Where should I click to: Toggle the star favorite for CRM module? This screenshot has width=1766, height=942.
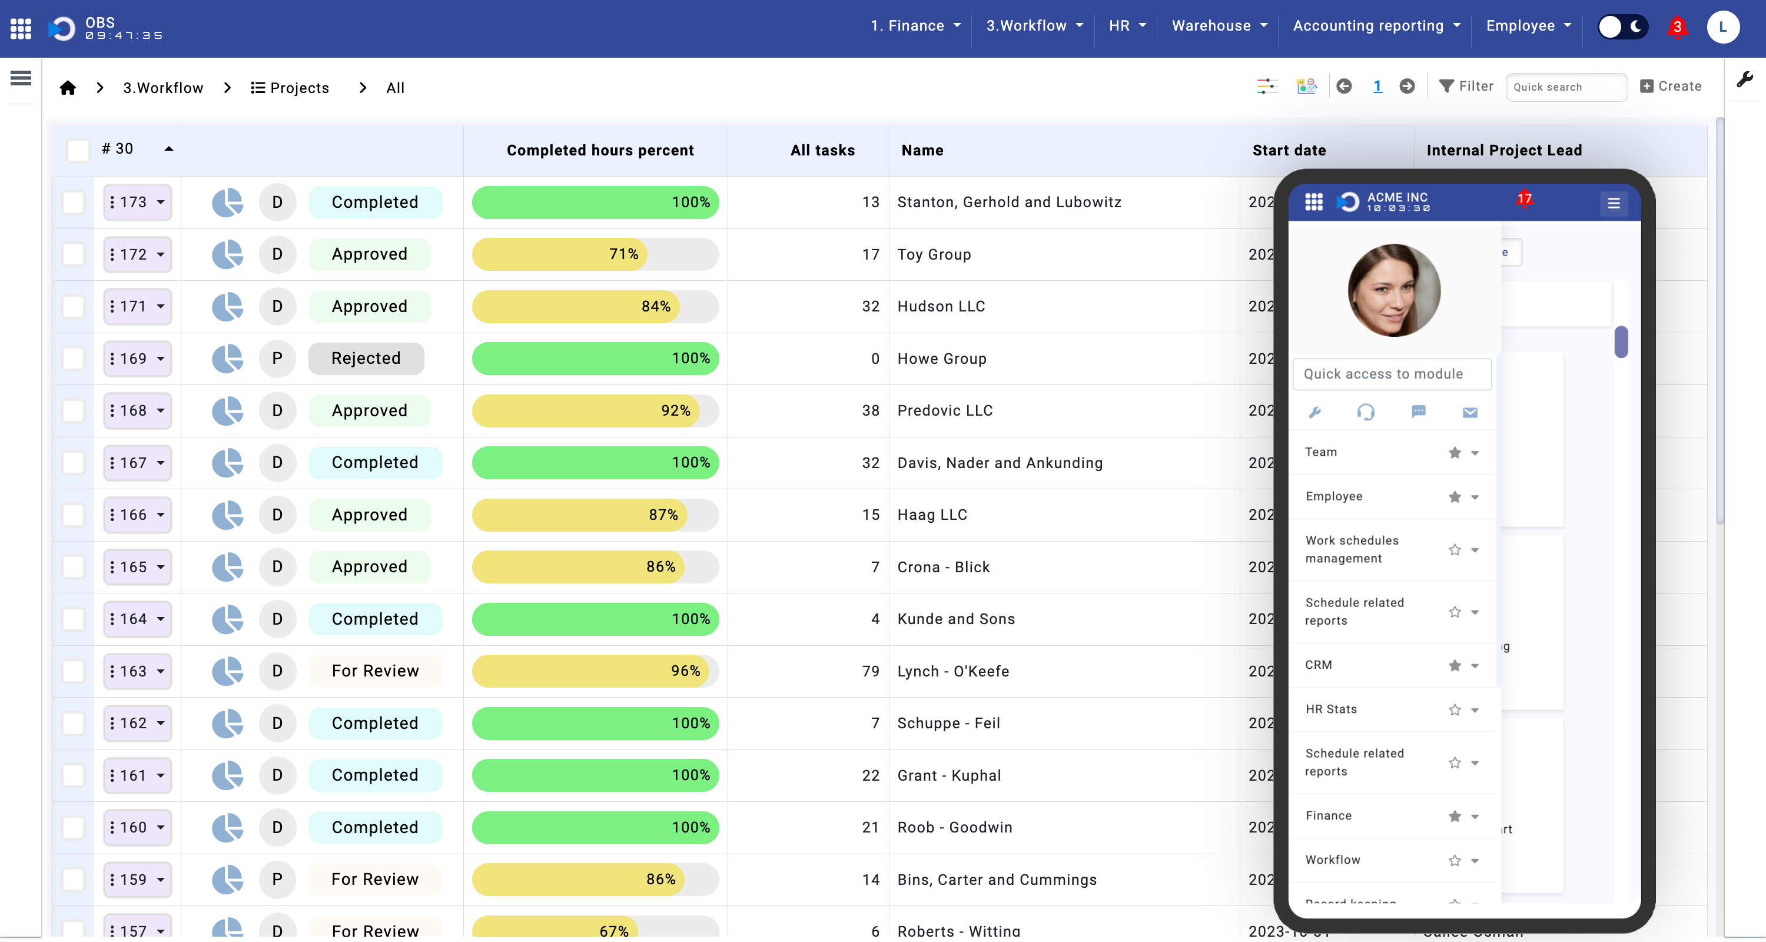(1454, 665)
